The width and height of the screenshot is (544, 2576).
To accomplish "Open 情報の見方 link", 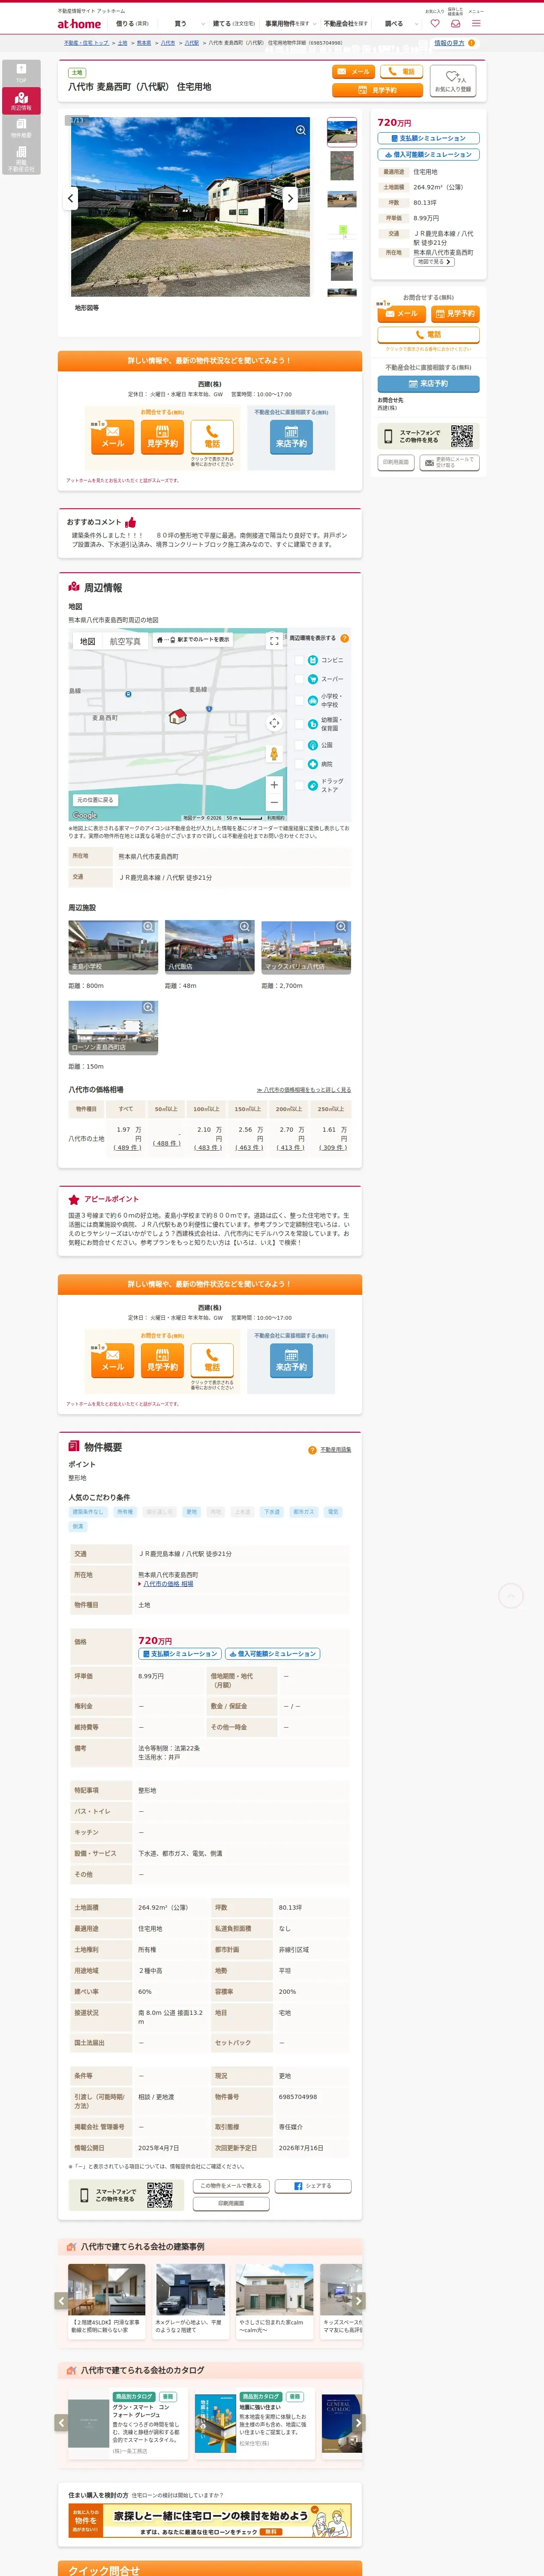I will click(449, 43).
